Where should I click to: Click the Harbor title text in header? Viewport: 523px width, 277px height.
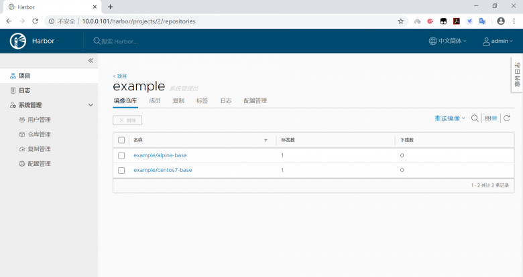tap(43, 41)
